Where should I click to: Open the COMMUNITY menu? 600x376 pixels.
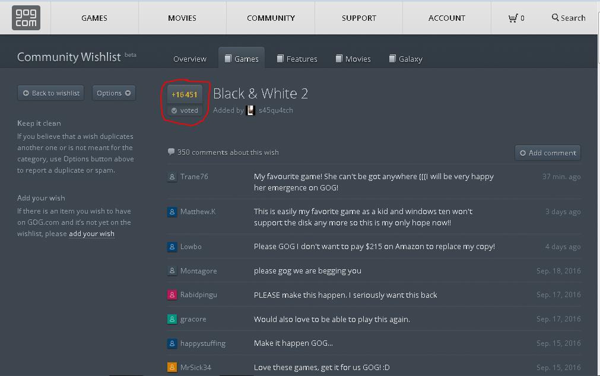click(271, 18)
